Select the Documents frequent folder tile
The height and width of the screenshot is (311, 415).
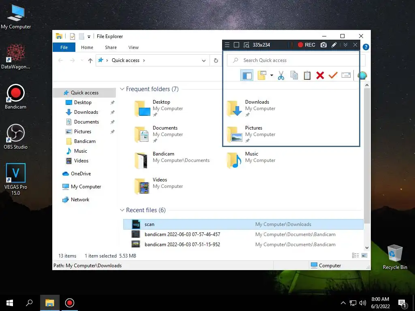click(159, 134)
